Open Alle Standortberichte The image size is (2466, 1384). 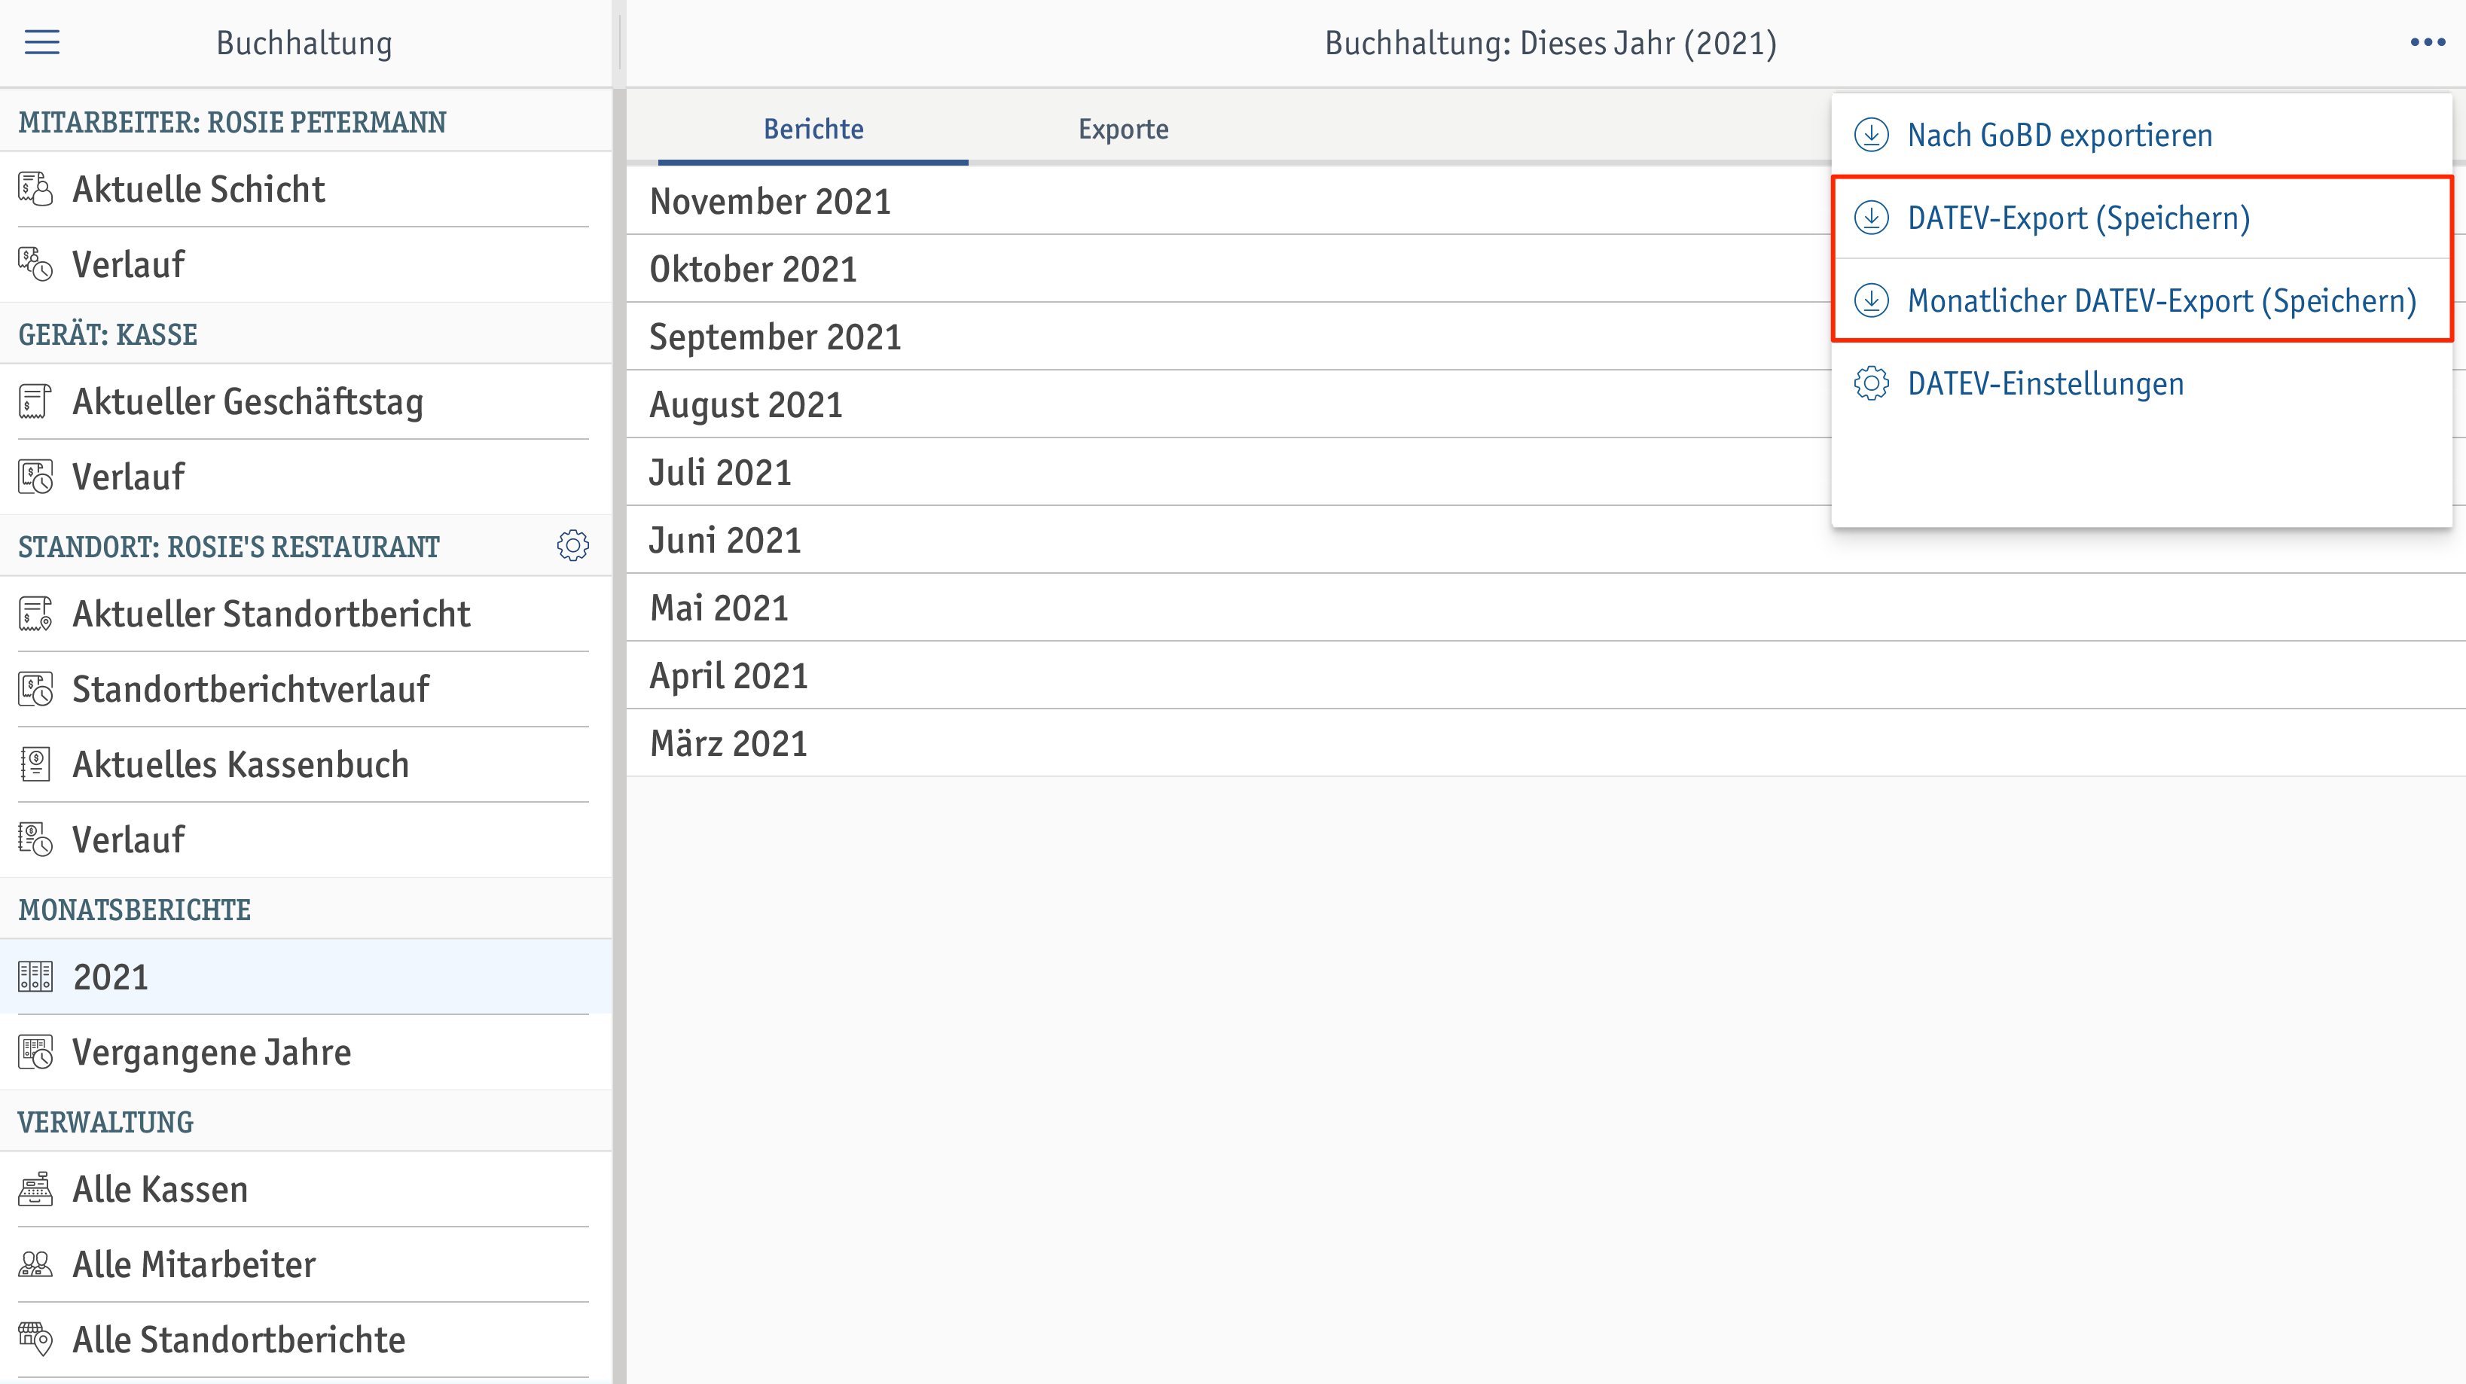(304, 1339)
